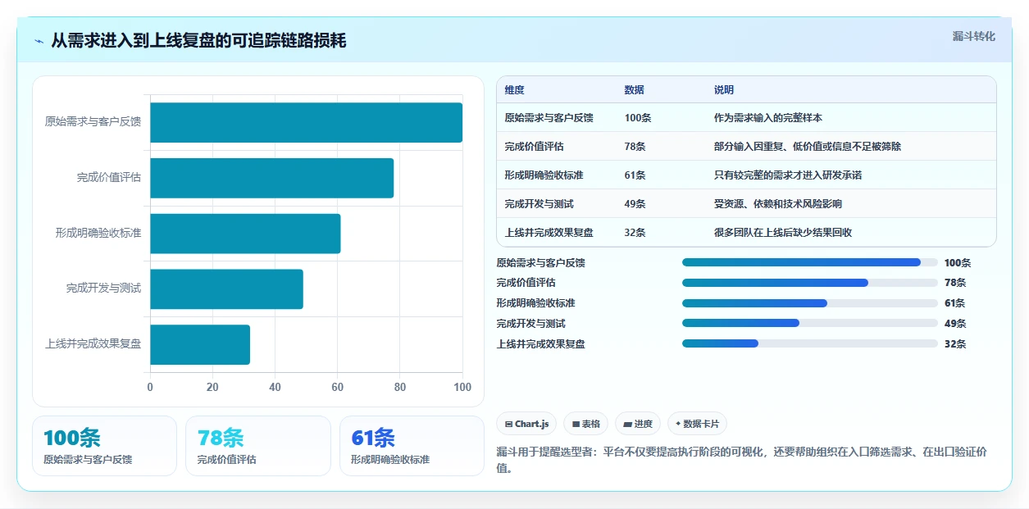Click the Chart.js tag chip

526,424
